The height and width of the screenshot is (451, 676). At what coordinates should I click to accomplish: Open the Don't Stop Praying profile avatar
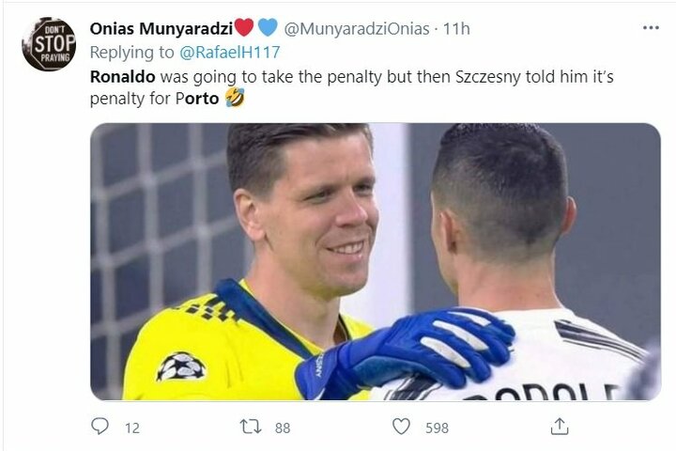tap(49, 44)
